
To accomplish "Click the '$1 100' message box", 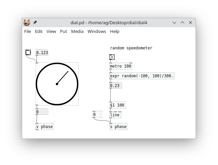I will click(117, 105).
